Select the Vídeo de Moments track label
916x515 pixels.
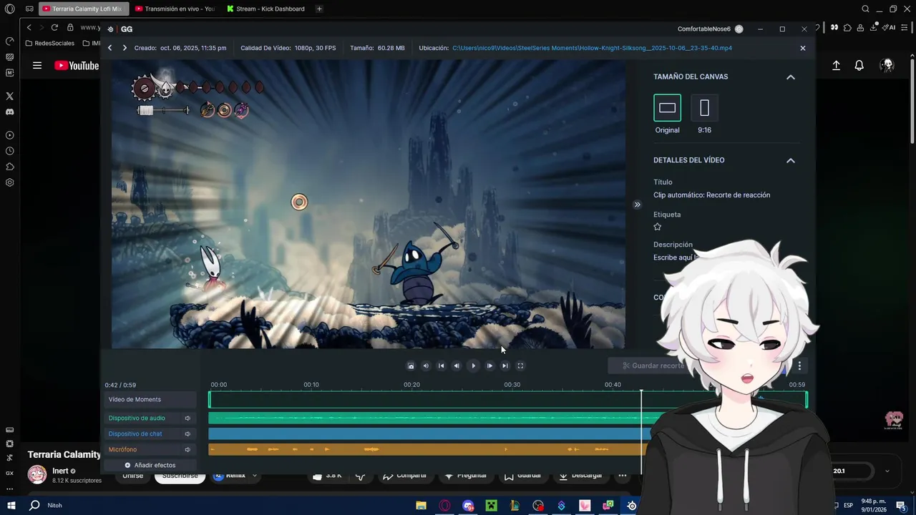pos(150,400)
